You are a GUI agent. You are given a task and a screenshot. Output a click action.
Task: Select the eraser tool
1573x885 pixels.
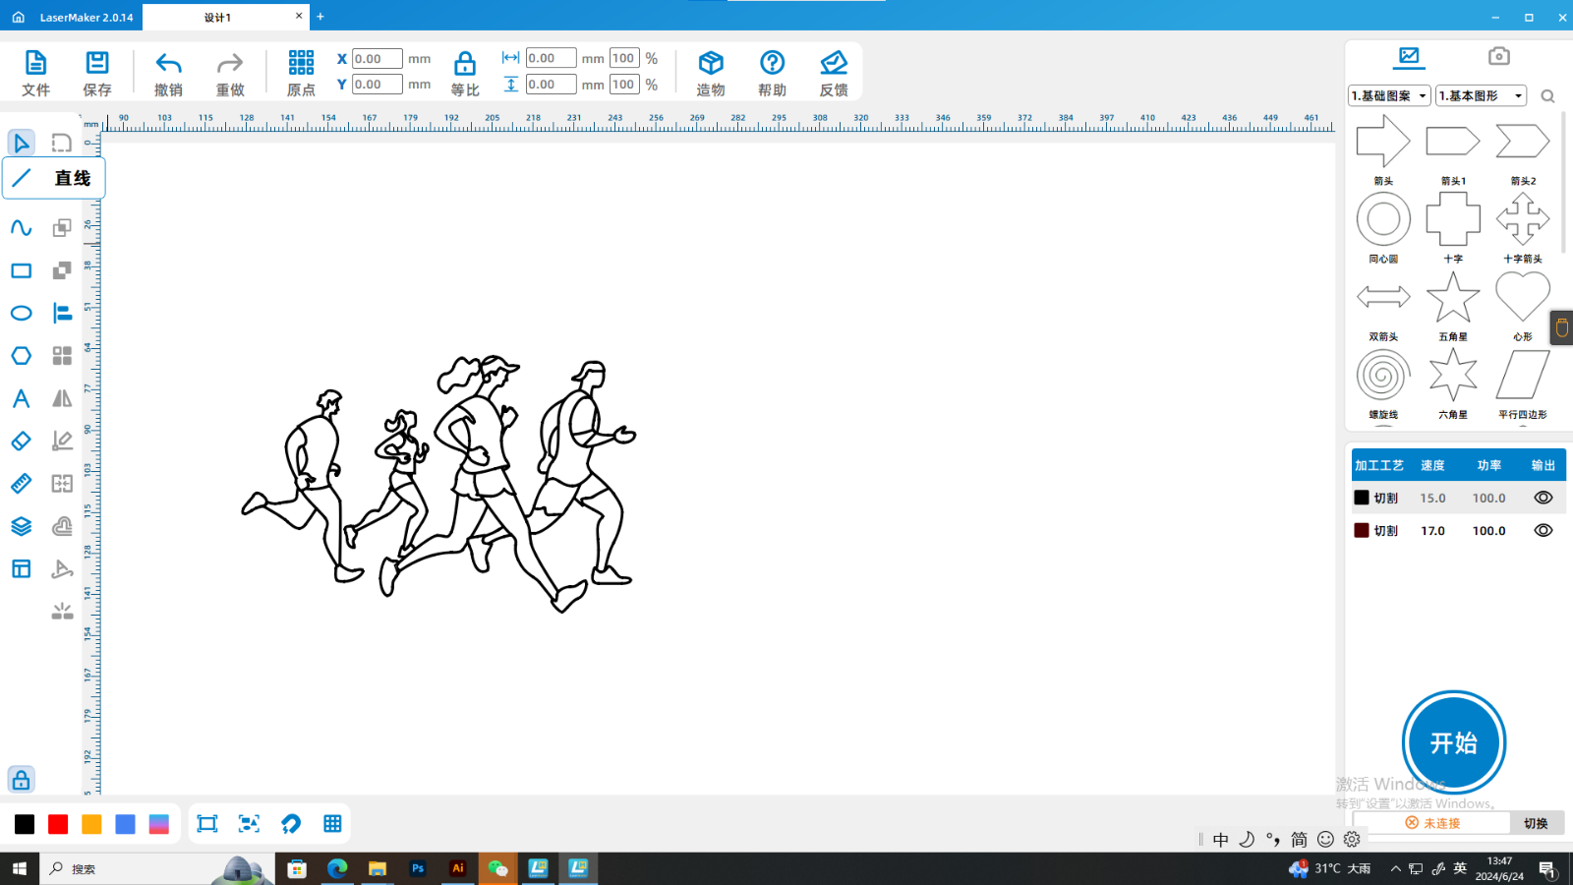pyautogui.click(x=21, y=442)
